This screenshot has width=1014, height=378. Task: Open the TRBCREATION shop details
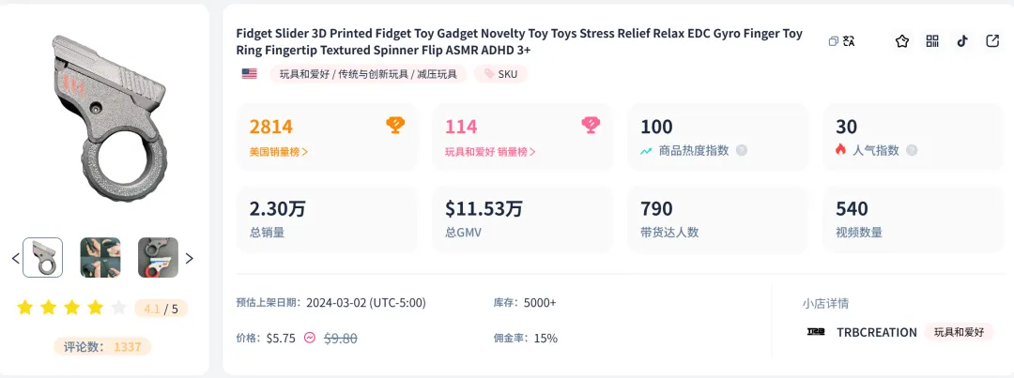[x=876, y=332]
